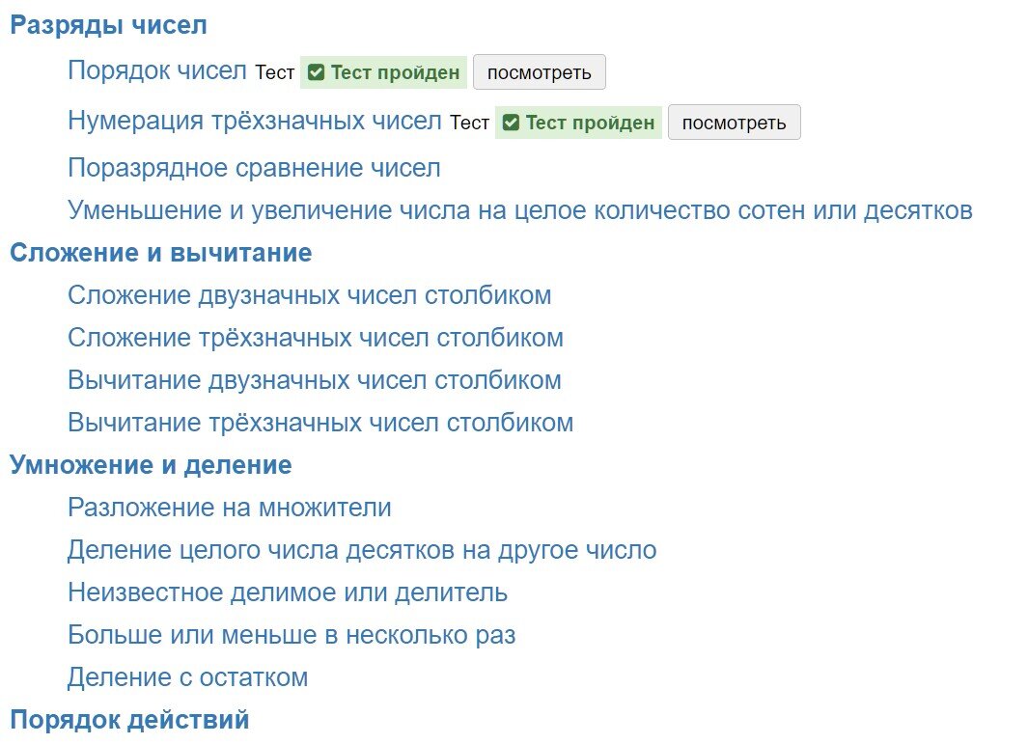Viewport: 1028px width, 744px height.
Task: Click the checkmark icon in «Тест пройден» badge for «Нумерация трёхзначных чисел»
Action: pos(510,122)
